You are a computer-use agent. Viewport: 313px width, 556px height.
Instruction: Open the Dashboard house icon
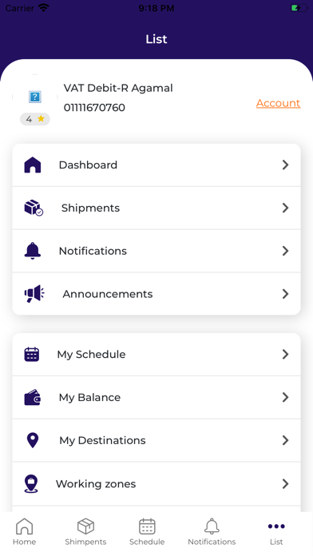click(x=33, y=165)
